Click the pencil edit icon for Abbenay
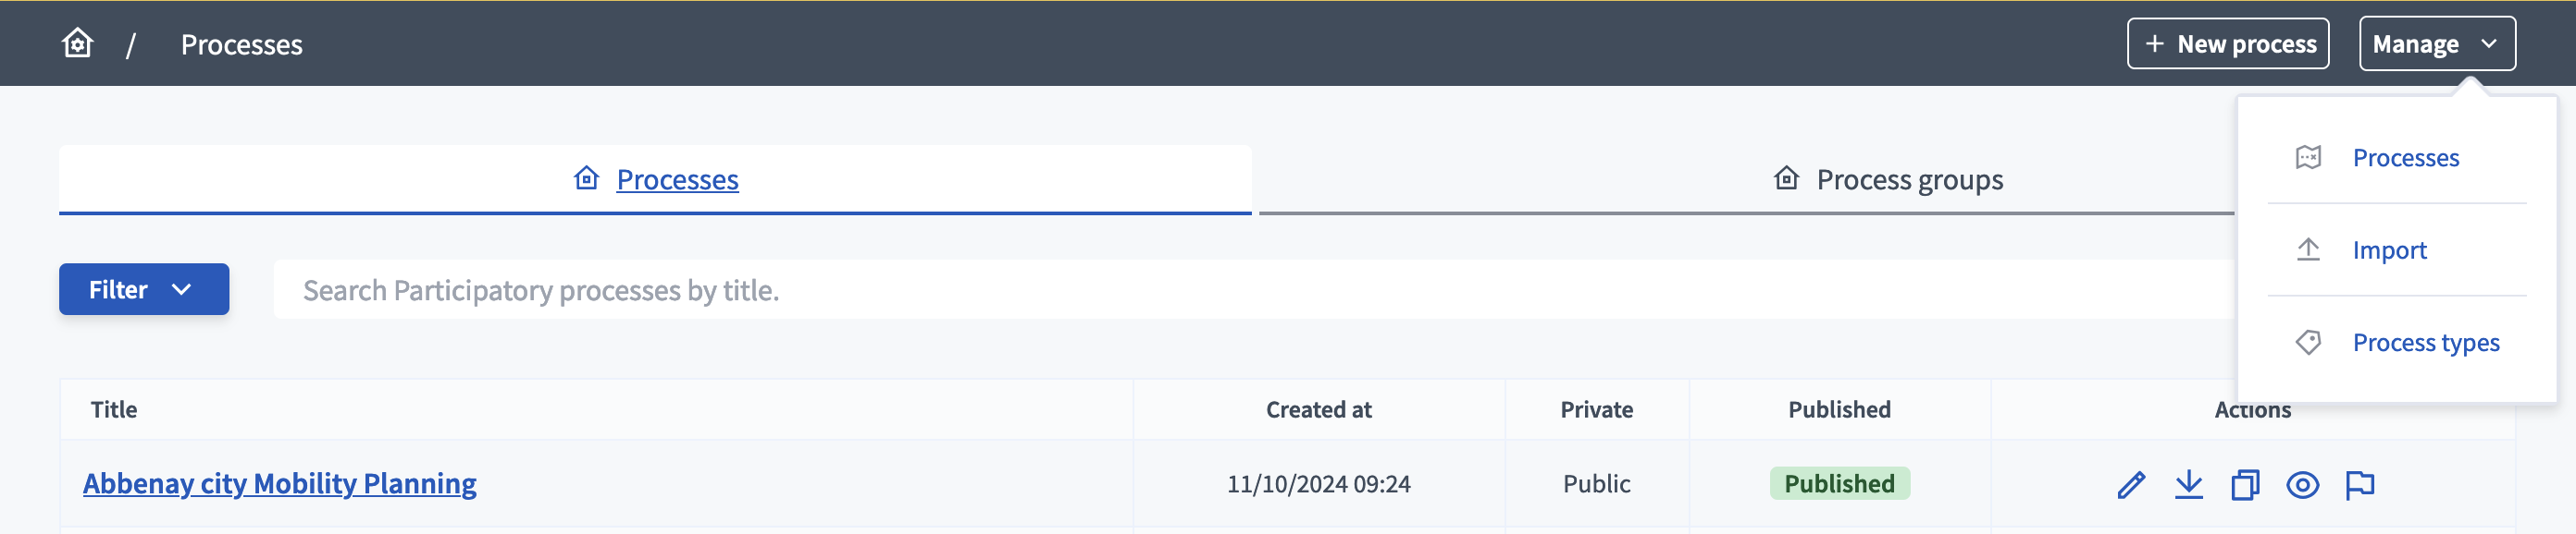This screenshot has height=534, width=2576. click(2131, 485)
